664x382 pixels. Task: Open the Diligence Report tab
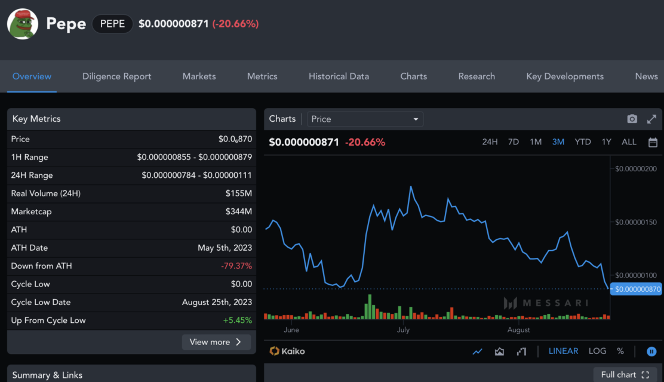tap(116, 76)
